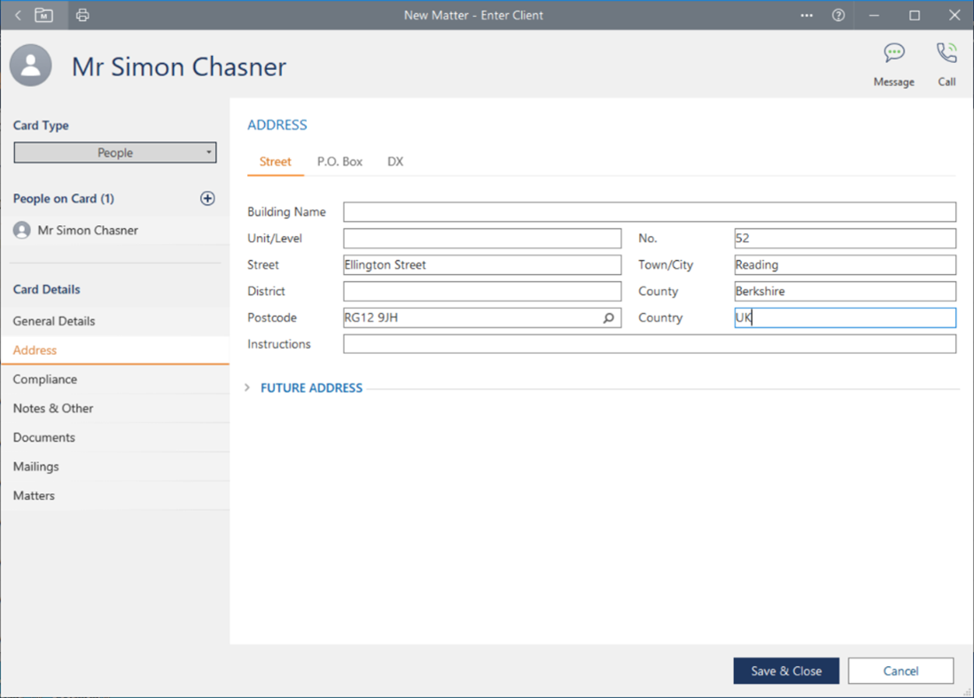Switch to the DX address tab
This screenshot has width=974, height=698.
click(x=395, y=161)
